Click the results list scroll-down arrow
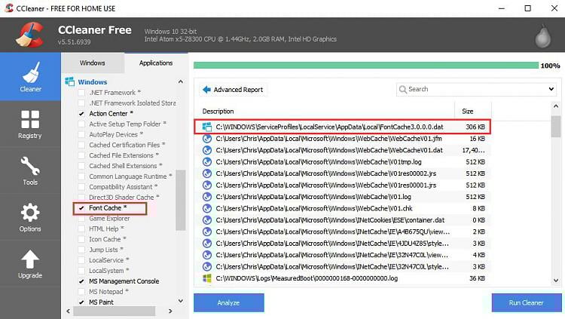Viewport: 565px width, 319px height. tap(556, 281)
